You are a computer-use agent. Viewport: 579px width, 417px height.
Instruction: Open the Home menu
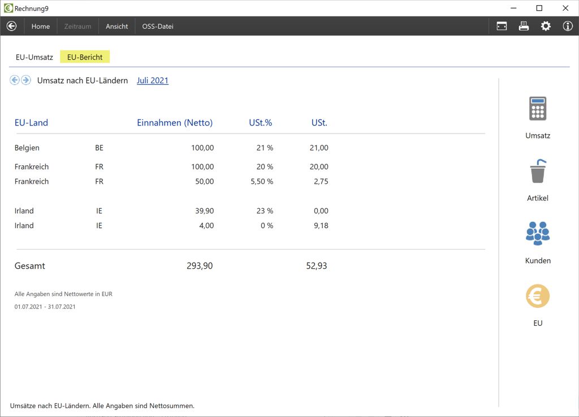pyautogui.click(x=41, y=26)
